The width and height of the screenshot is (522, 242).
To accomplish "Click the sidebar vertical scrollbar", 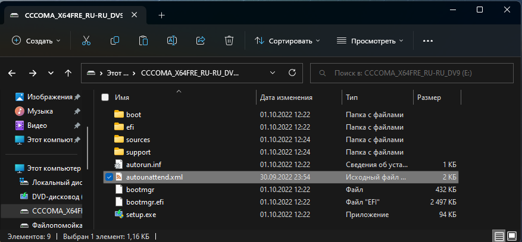I will coord(87,147).
